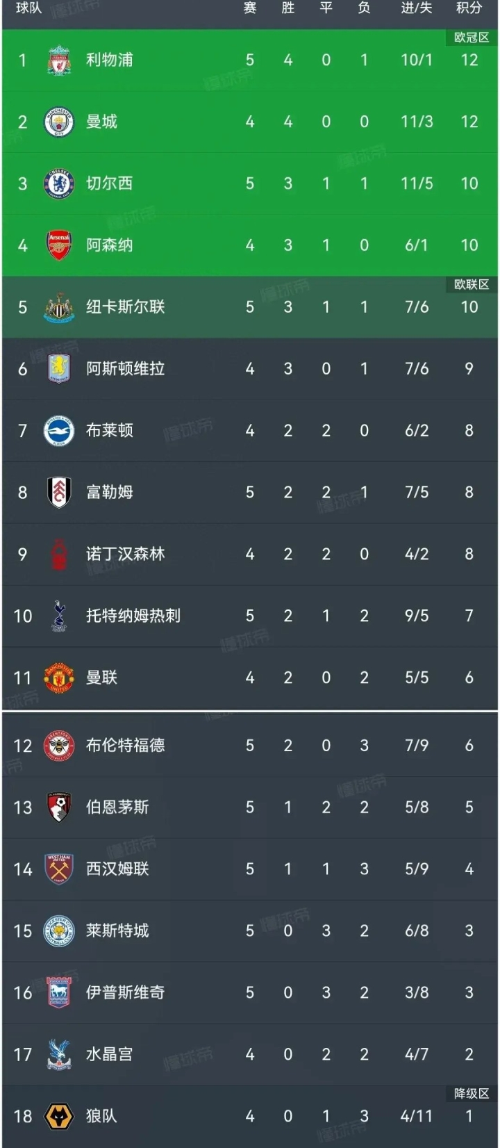Click the 布伦特福德 team name

coord(125,746)
